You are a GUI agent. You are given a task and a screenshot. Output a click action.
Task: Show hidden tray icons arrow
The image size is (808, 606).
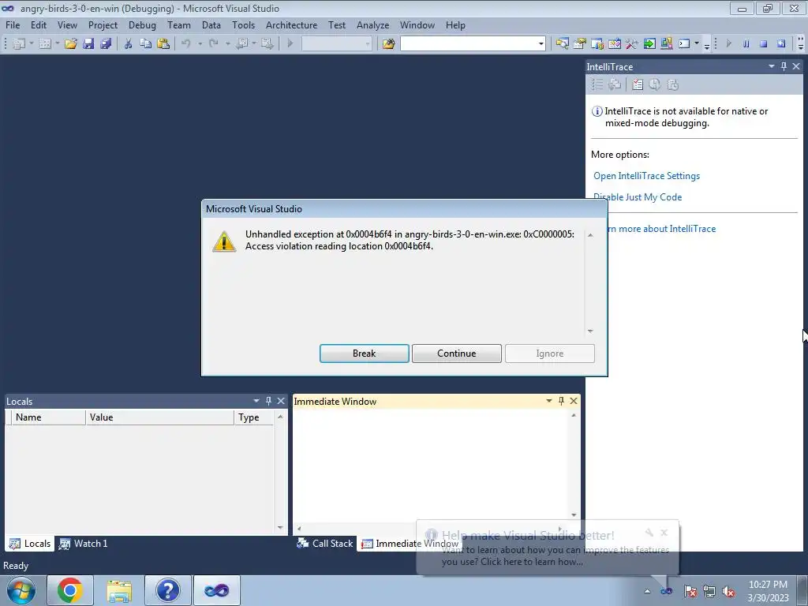[x=647, y=591]
